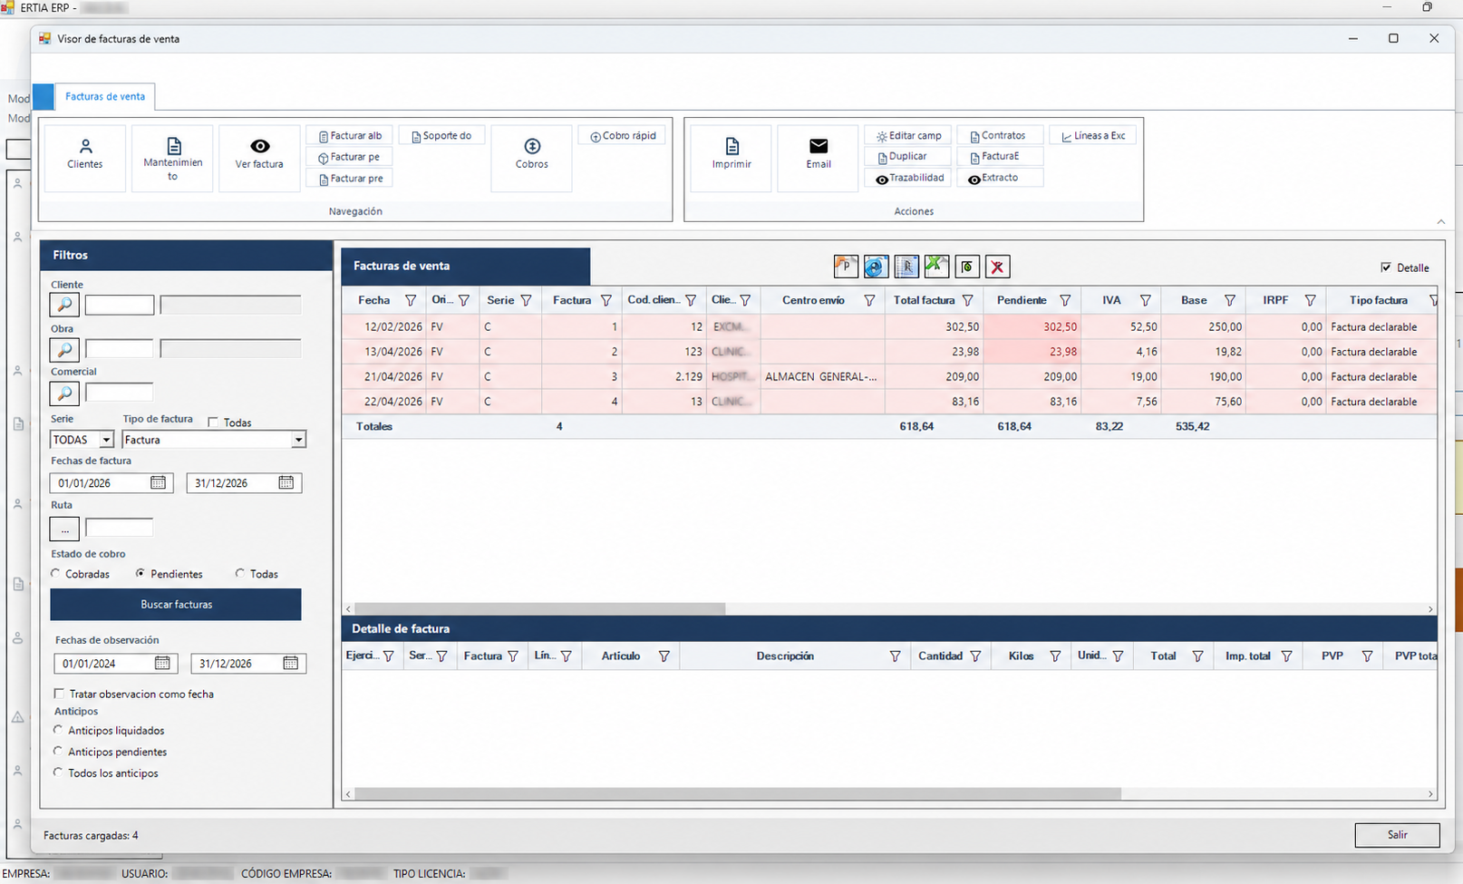The image size is (1463, 884).
Task: Click the Cobro rápid toolbar item
Action: [623, 135]
